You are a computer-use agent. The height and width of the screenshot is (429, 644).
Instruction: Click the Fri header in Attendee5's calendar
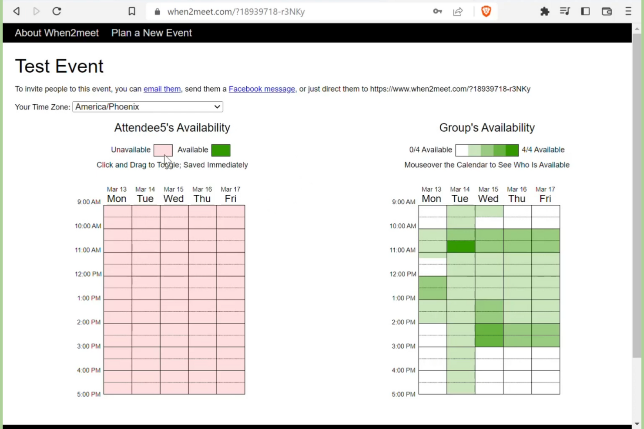230,199
